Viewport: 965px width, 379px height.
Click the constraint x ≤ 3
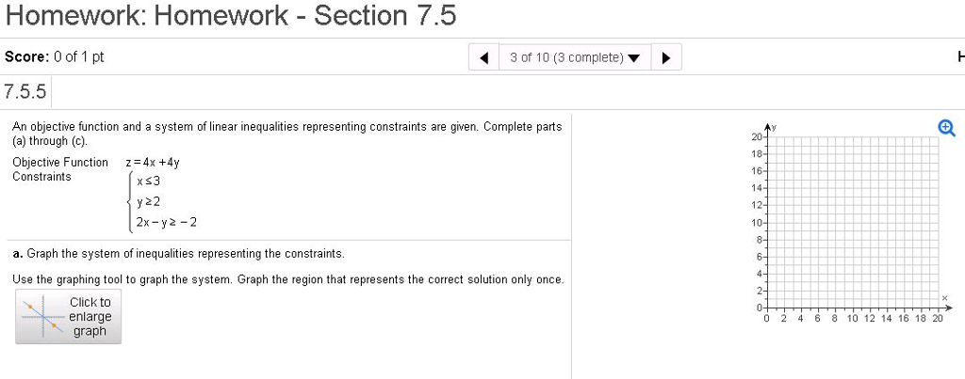(149, 181)
